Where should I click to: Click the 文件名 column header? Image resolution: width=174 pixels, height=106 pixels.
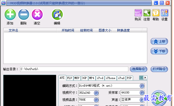click(30, 30)
